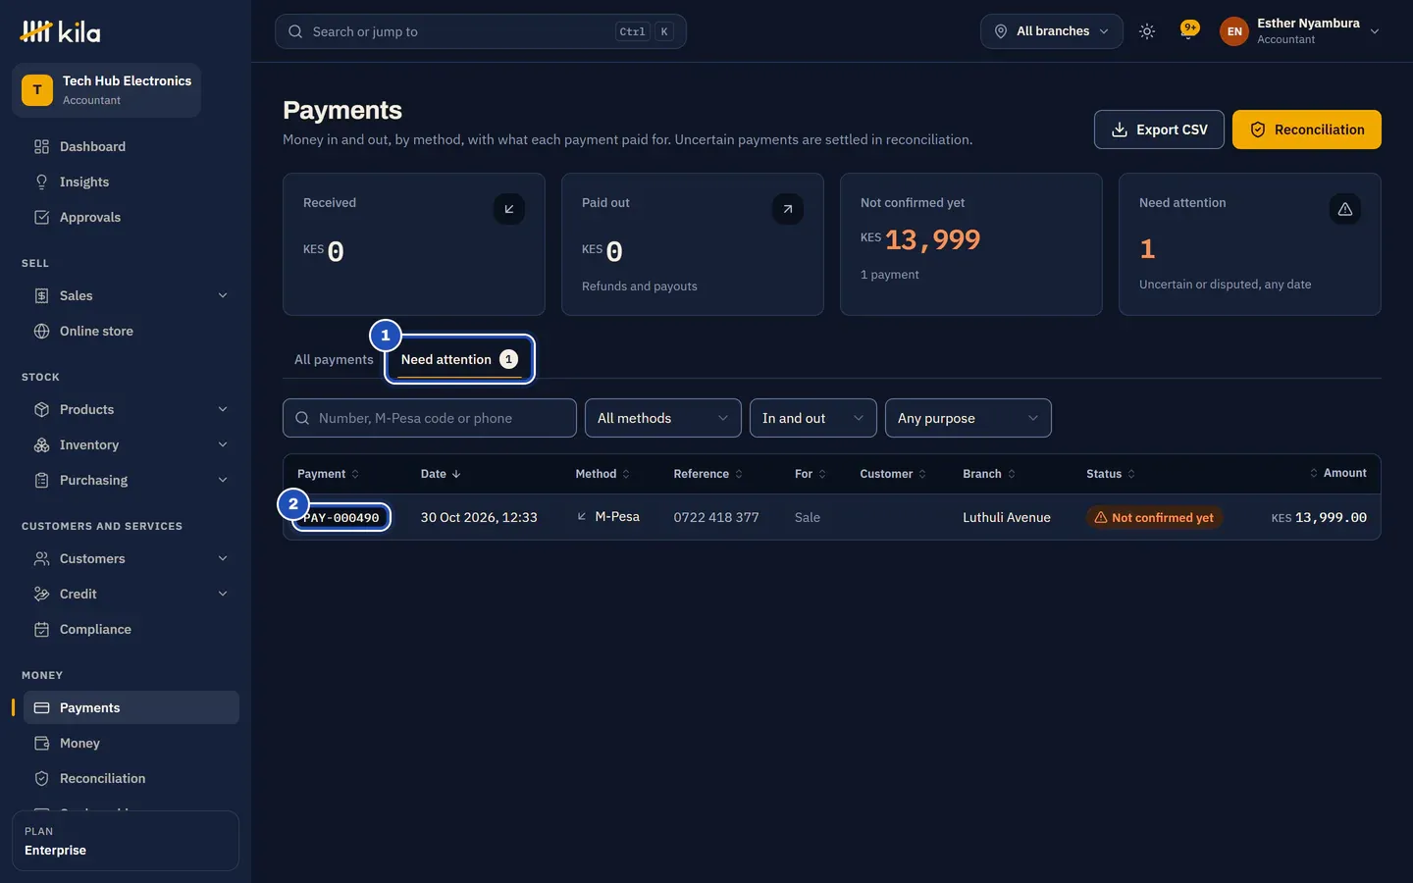This screenshot has height=883, width=1413.
Task: Open Compliance in sidebar
Action: [131, 629]
